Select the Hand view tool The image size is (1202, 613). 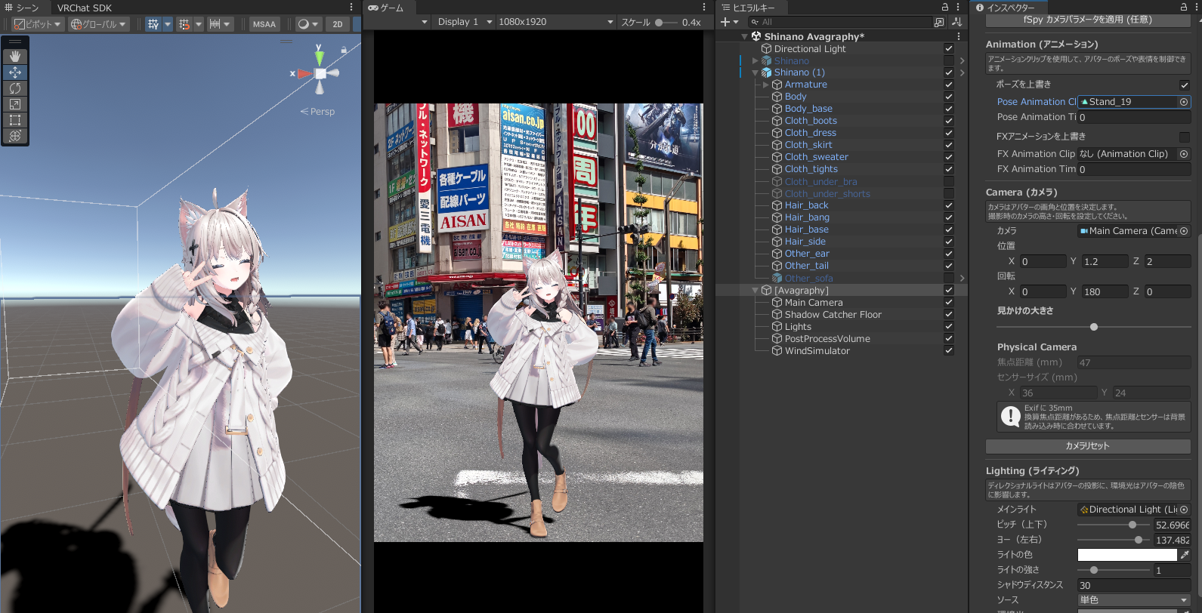click(15, 57)
